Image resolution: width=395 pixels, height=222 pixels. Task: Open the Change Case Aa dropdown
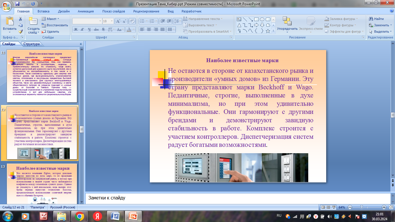[x=120, y=29]
